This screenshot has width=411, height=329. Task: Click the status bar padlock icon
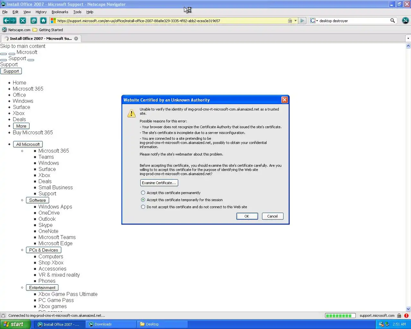399,316
